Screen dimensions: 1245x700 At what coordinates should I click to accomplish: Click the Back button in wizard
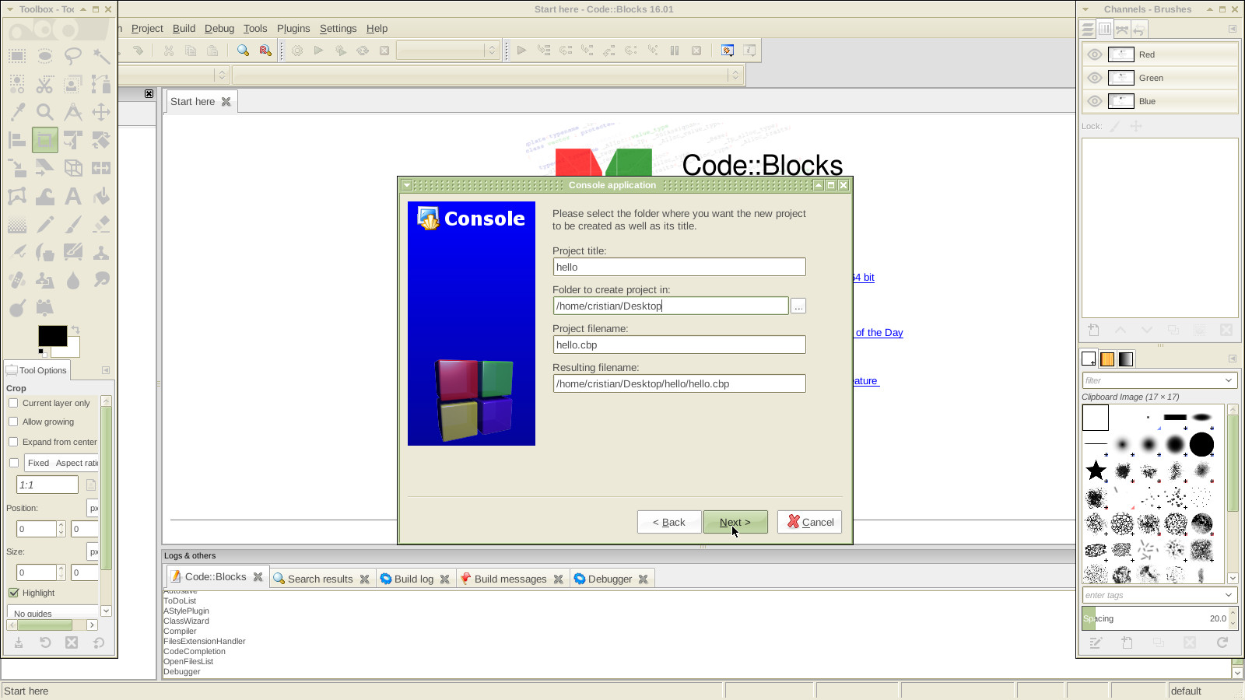click(x=669, y=522)
